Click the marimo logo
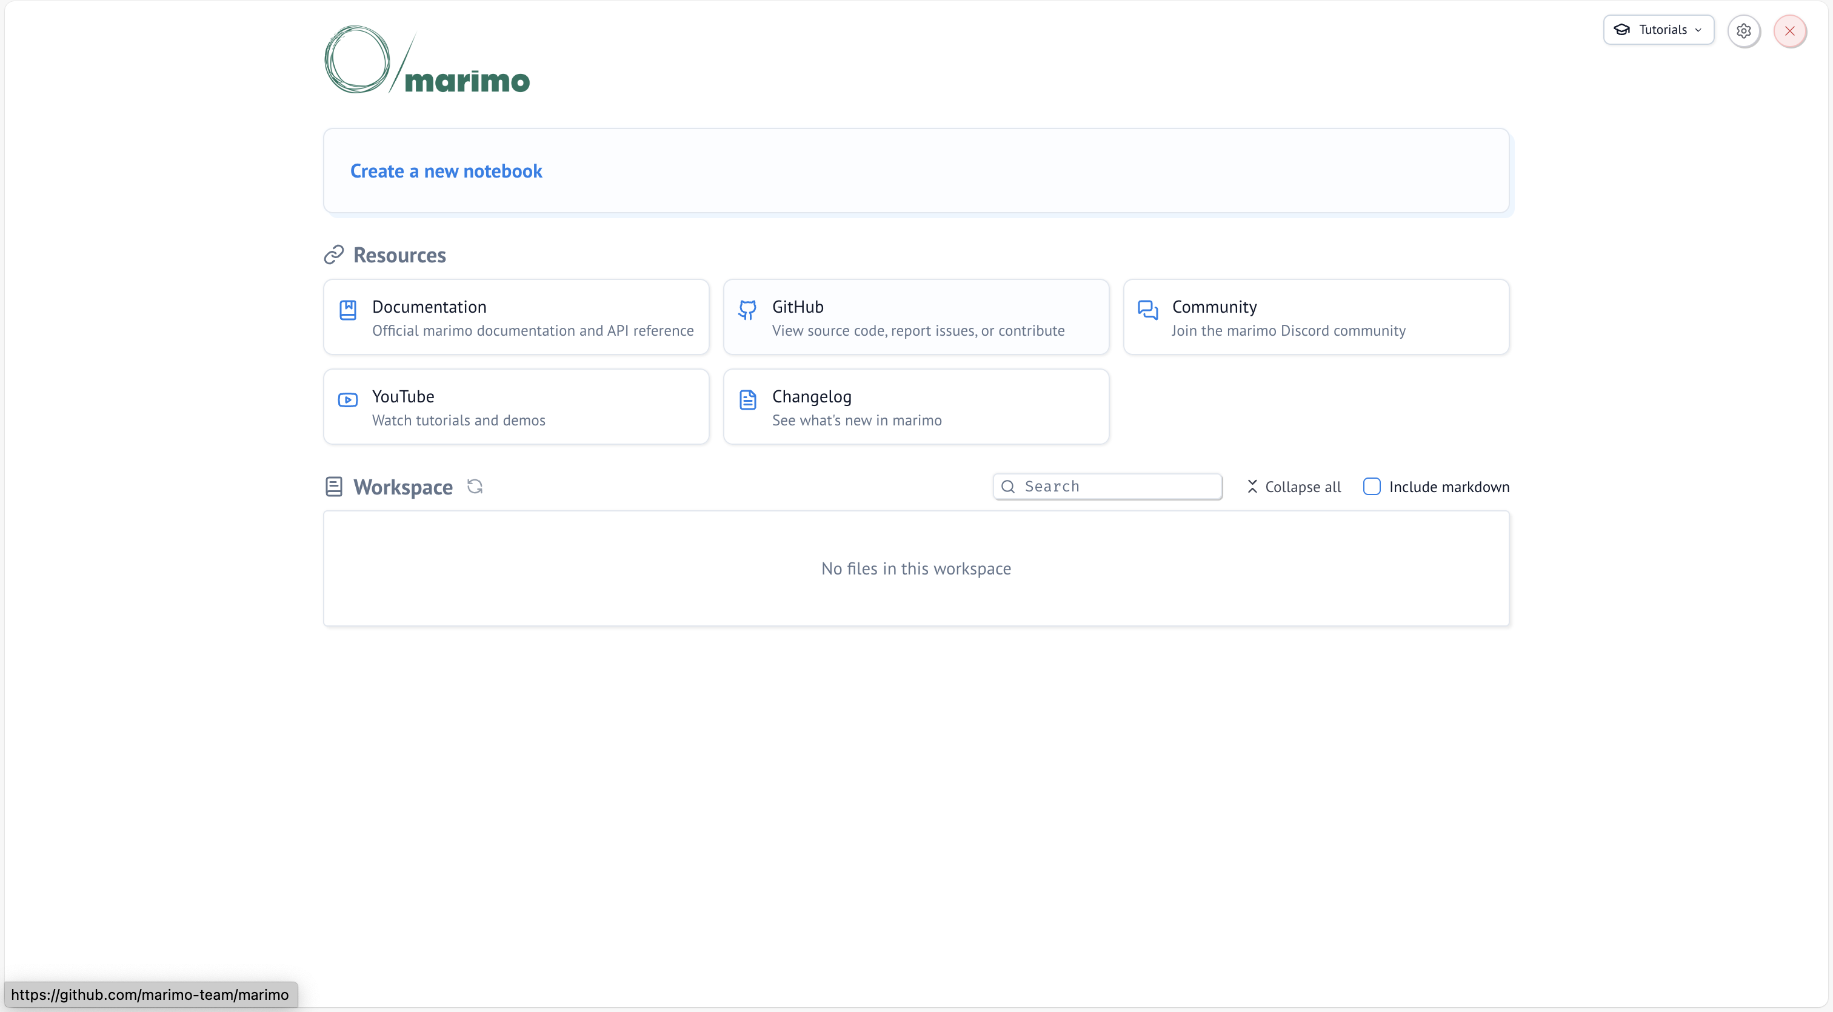 tap(427, 60)
